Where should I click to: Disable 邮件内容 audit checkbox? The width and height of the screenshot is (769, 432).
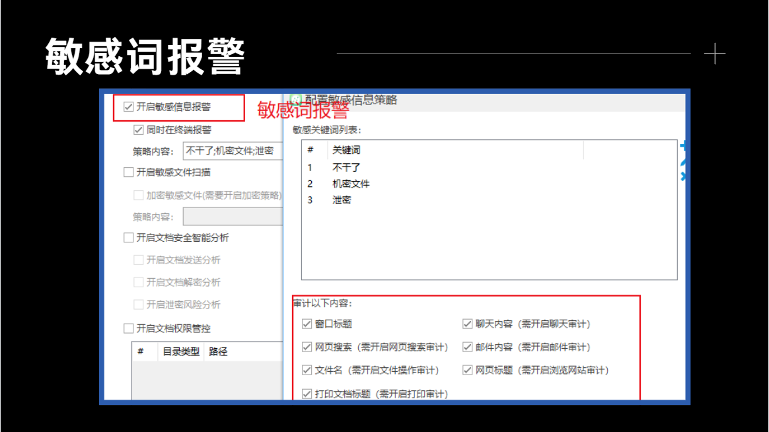(x=467, y=347)
